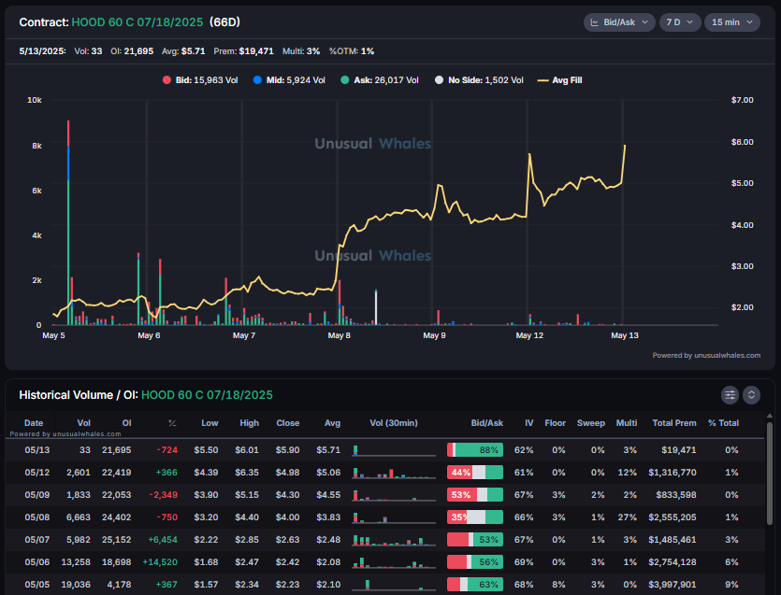Sort table by Multi column
This screenshot has width=781, height=595.
(626, 423)
